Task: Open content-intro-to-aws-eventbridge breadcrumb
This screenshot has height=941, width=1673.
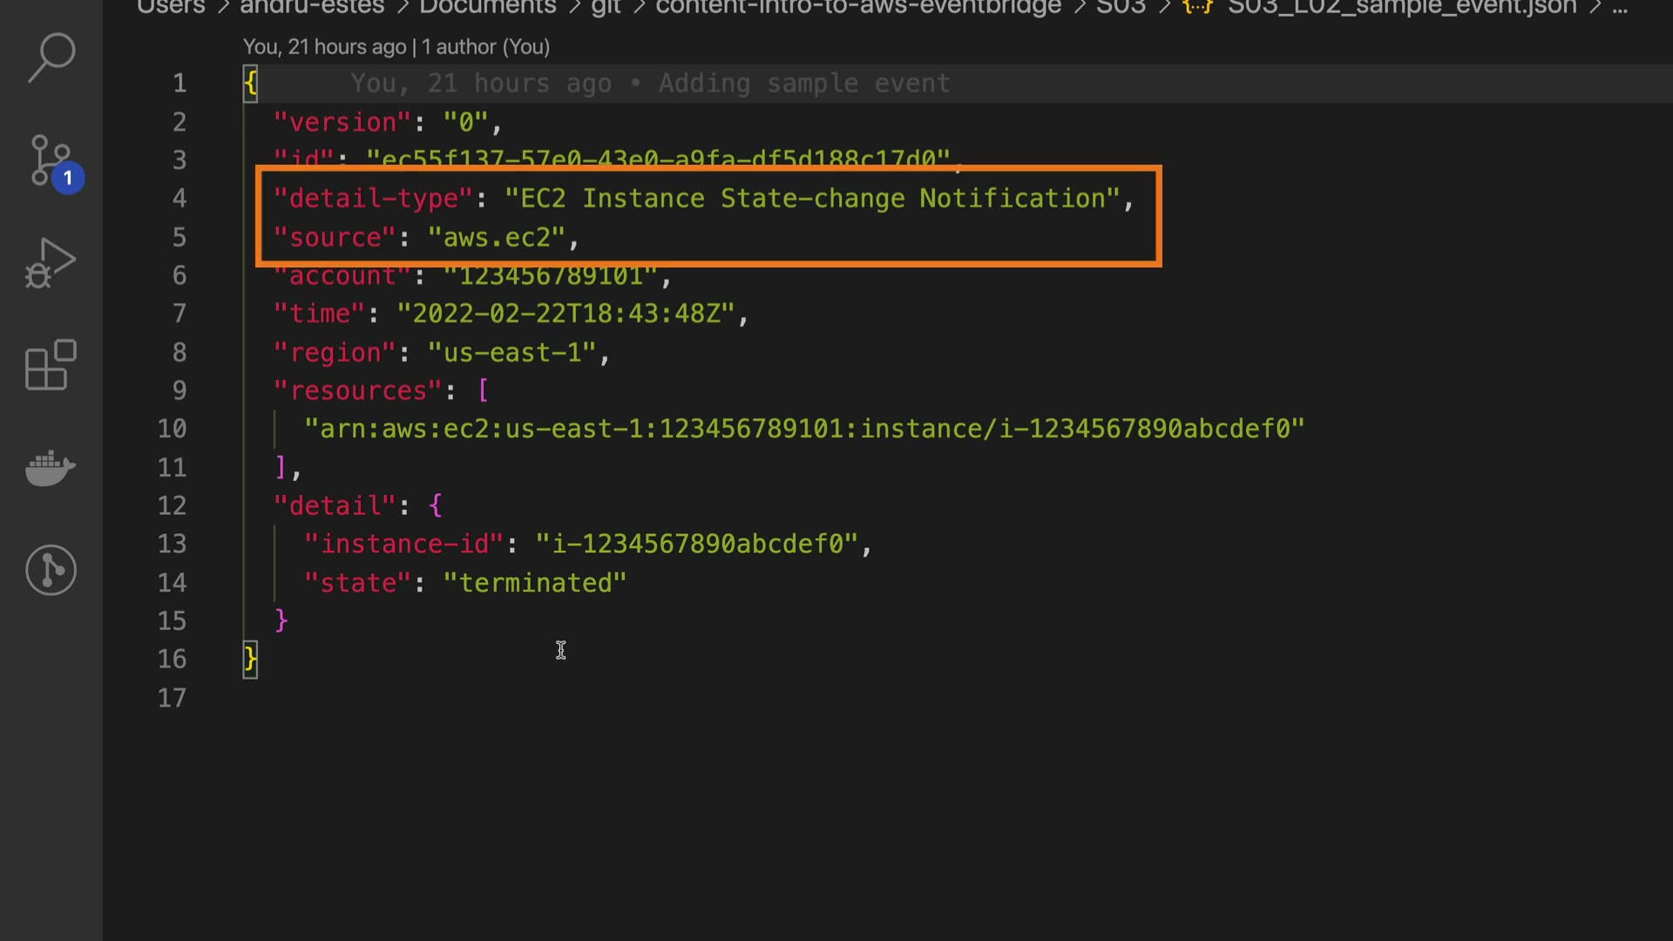Action: 857,7
